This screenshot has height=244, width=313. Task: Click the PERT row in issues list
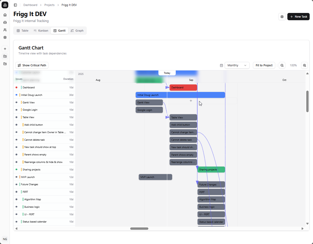[x=44, y=192]
